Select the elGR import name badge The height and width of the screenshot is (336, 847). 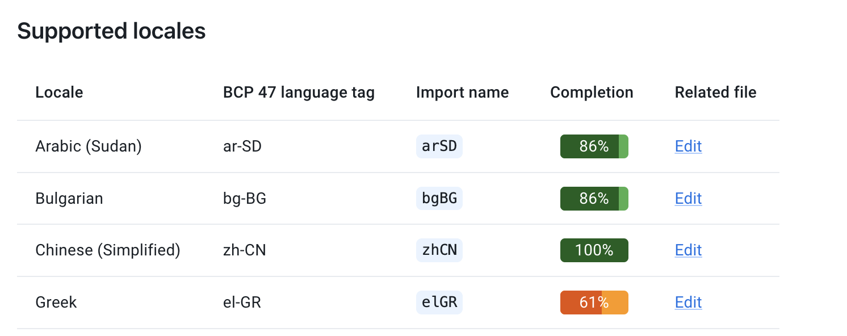coord(439,303)
